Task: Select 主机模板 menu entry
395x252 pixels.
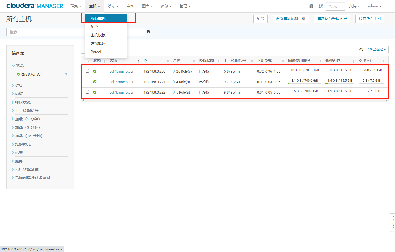Action: [x=106, y=35]
